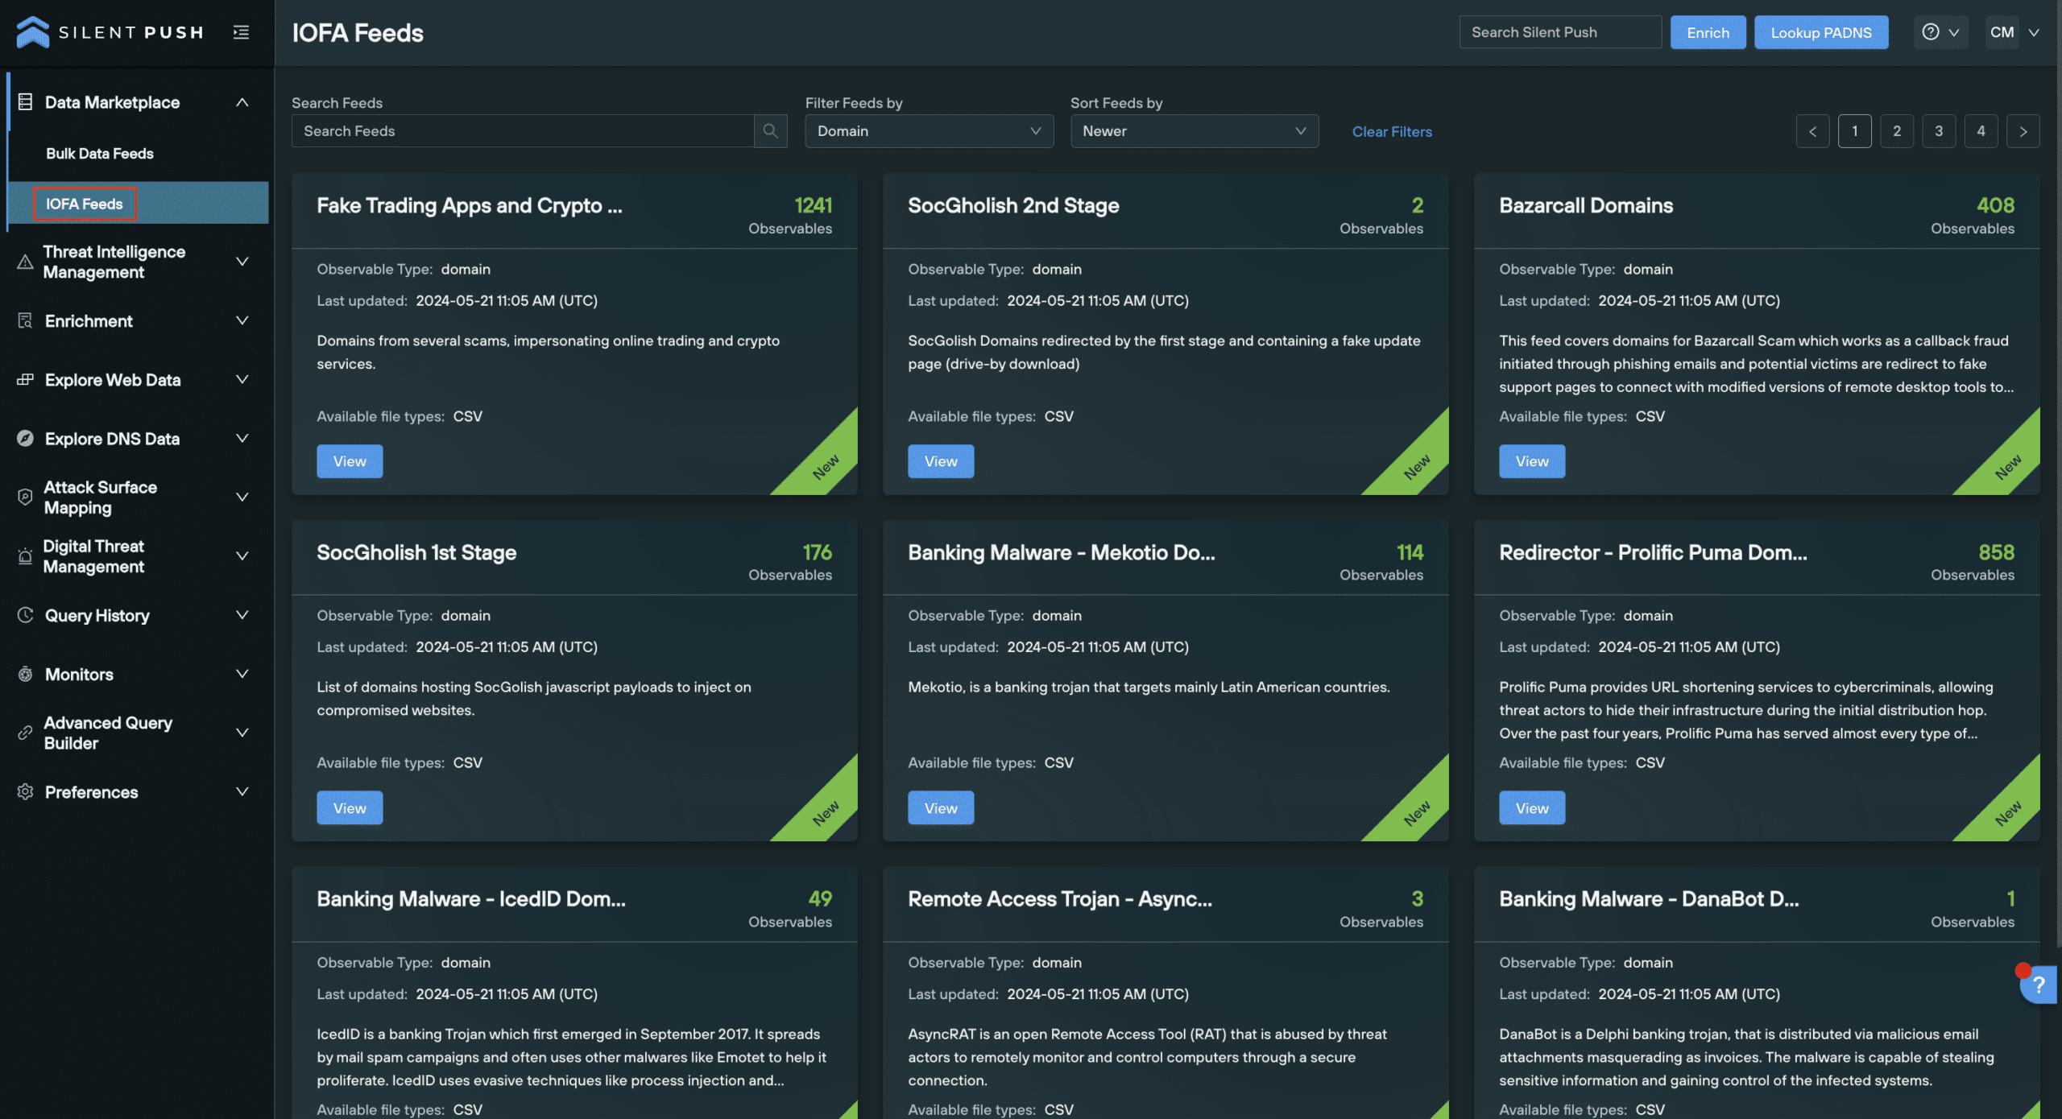This screenshot has width=2062, height=1119.
Task: Click the Digital Threat Management alarm icon
Action: (25, 555)
